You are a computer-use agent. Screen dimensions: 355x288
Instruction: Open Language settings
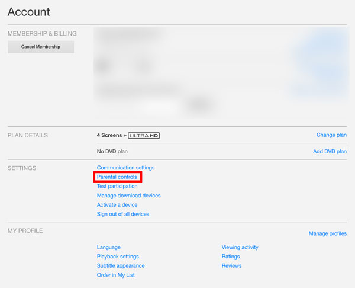pyautogui.click(x=109, y=247)
